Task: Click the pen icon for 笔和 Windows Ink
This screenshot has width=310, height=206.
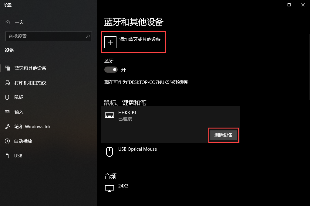Action: tap(7, 126)
